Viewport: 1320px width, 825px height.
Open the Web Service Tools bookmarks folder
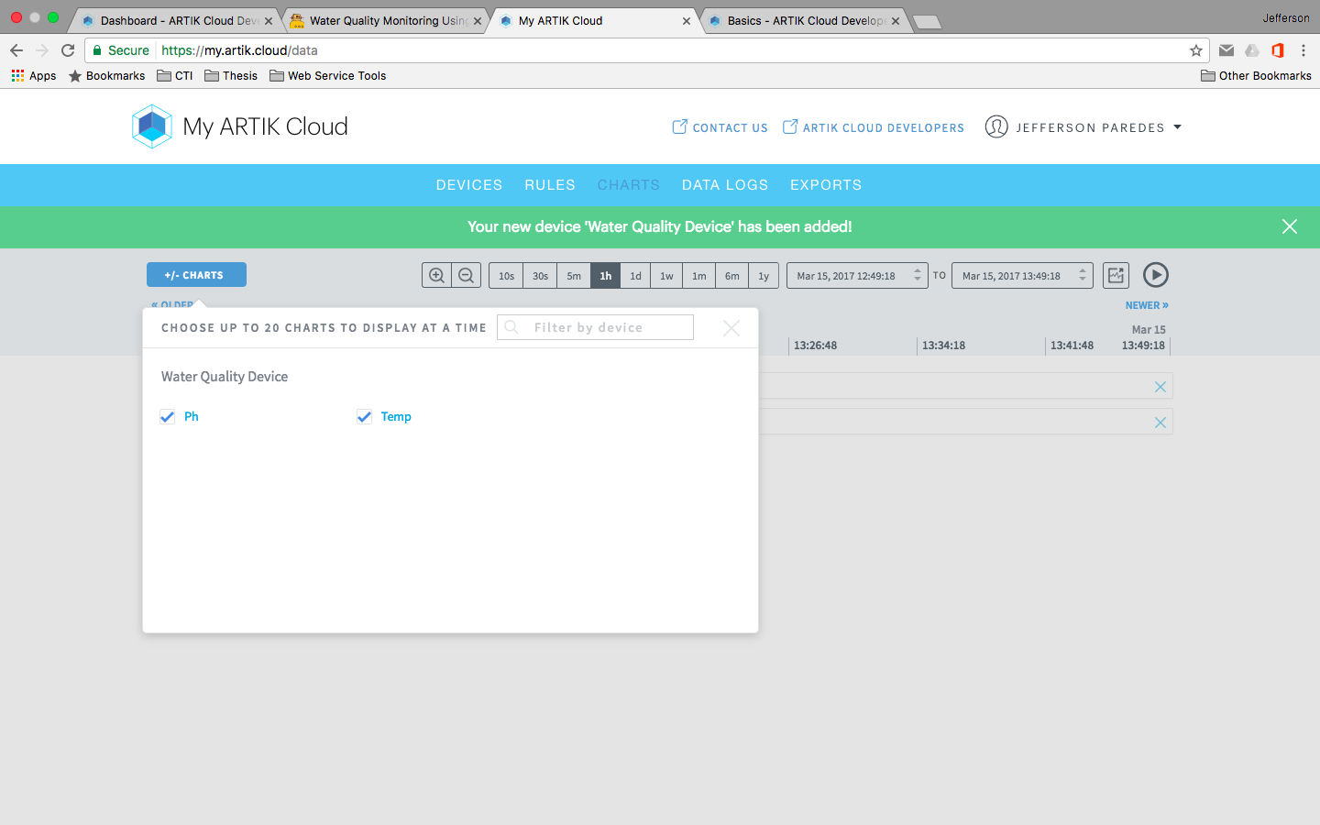point(328,76)
